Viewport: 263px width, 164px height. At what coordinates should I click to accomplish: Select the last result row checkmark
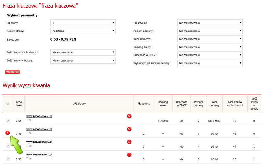[x=8, y=159]
